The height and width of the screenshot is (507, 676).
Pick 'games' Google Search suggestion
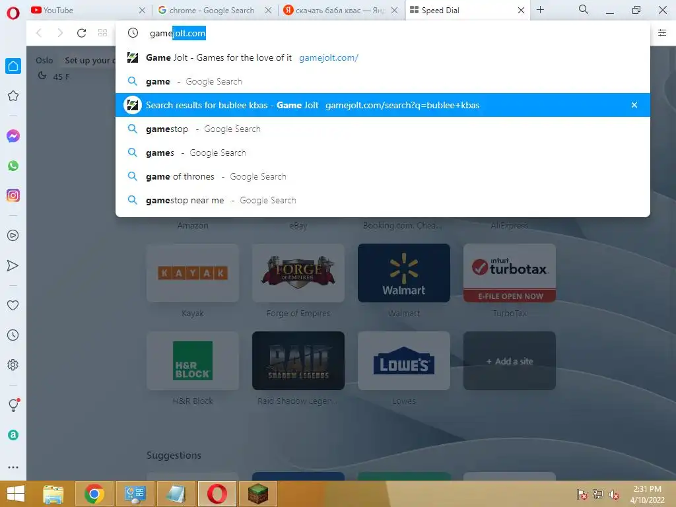click(383, 152)
